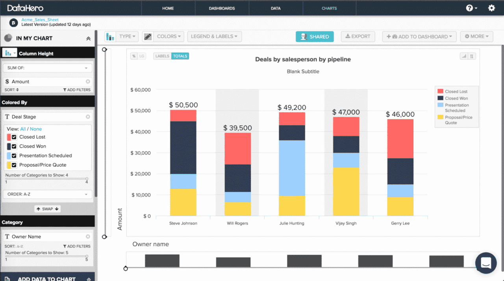This screenshot has width=504, height=281.
Task: Uncheck the Closed Lost checkbox
Action: click(14, 137)
